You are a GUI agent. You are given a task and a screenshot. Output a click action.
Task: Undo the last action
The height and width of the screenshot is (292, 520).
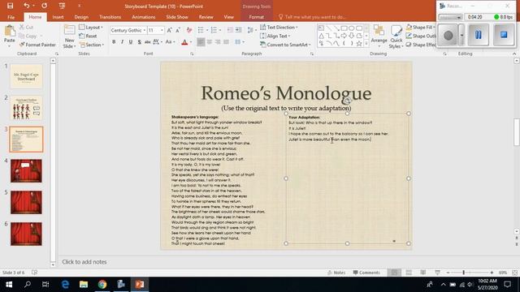click(26, 6)
